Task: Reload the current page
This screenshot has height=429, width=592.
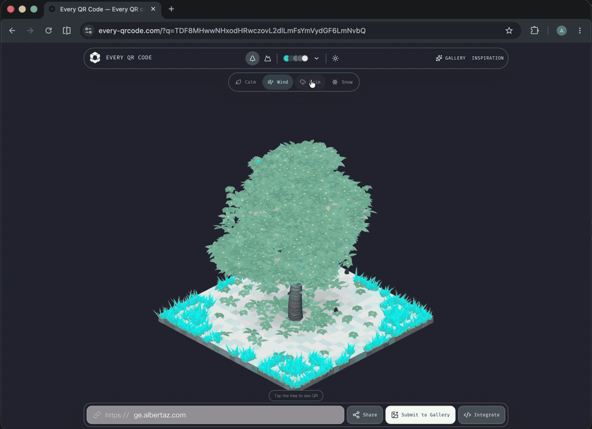Action: click(48, 31)
